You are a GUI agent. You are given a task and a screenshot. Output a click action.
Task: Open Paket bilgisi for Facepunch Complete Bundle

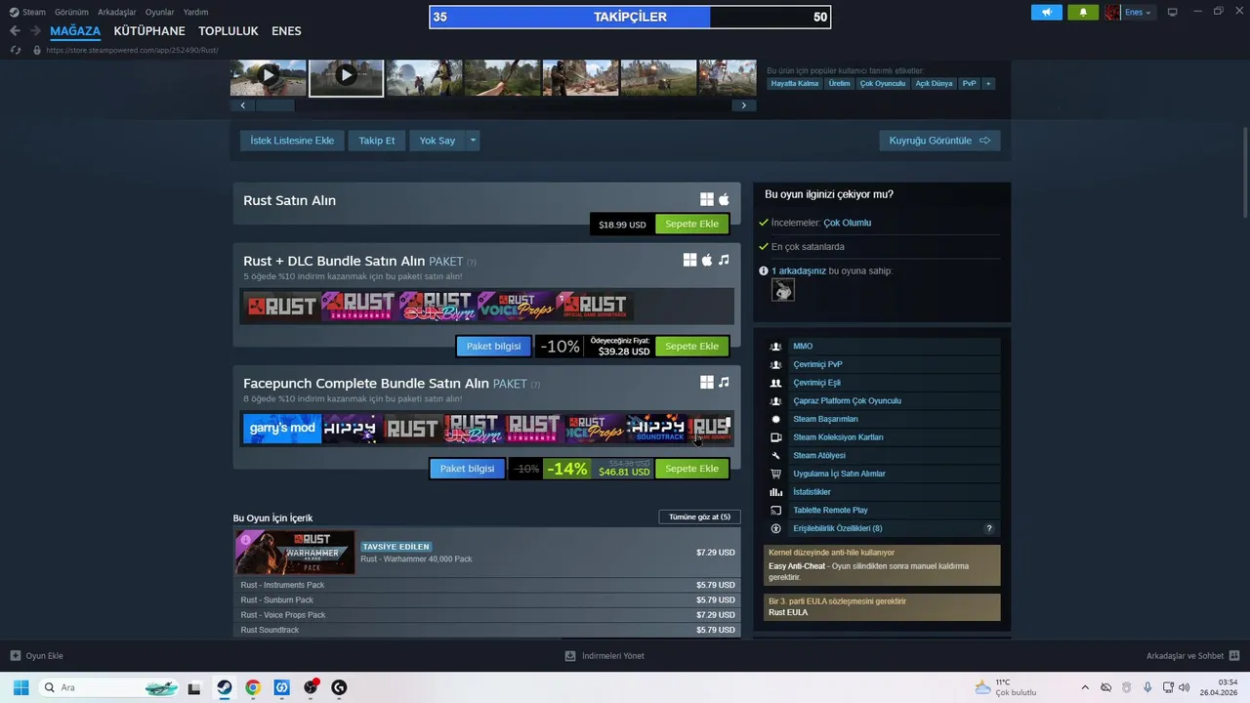pos(467,469)
